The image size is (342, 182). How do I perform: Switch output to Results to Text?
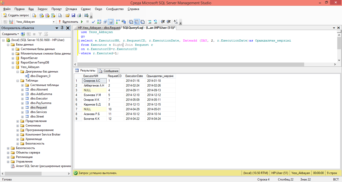(x=131, y=22)
